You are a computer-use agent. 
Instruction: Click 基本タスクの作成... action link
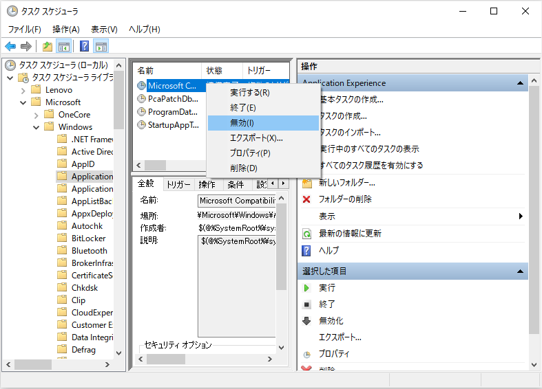[x=351, y=100]
